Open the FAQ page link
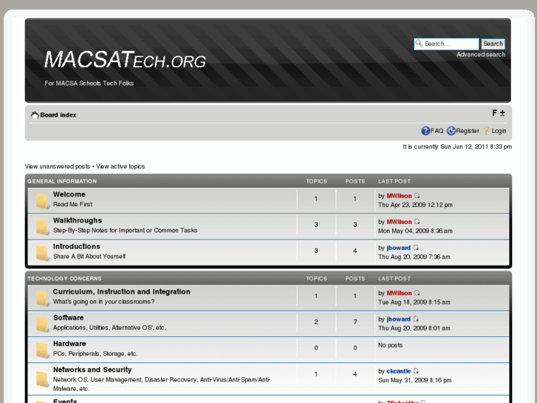Viewport: 537px width, 403px height. pyautogui.click(x=437, y=131)
